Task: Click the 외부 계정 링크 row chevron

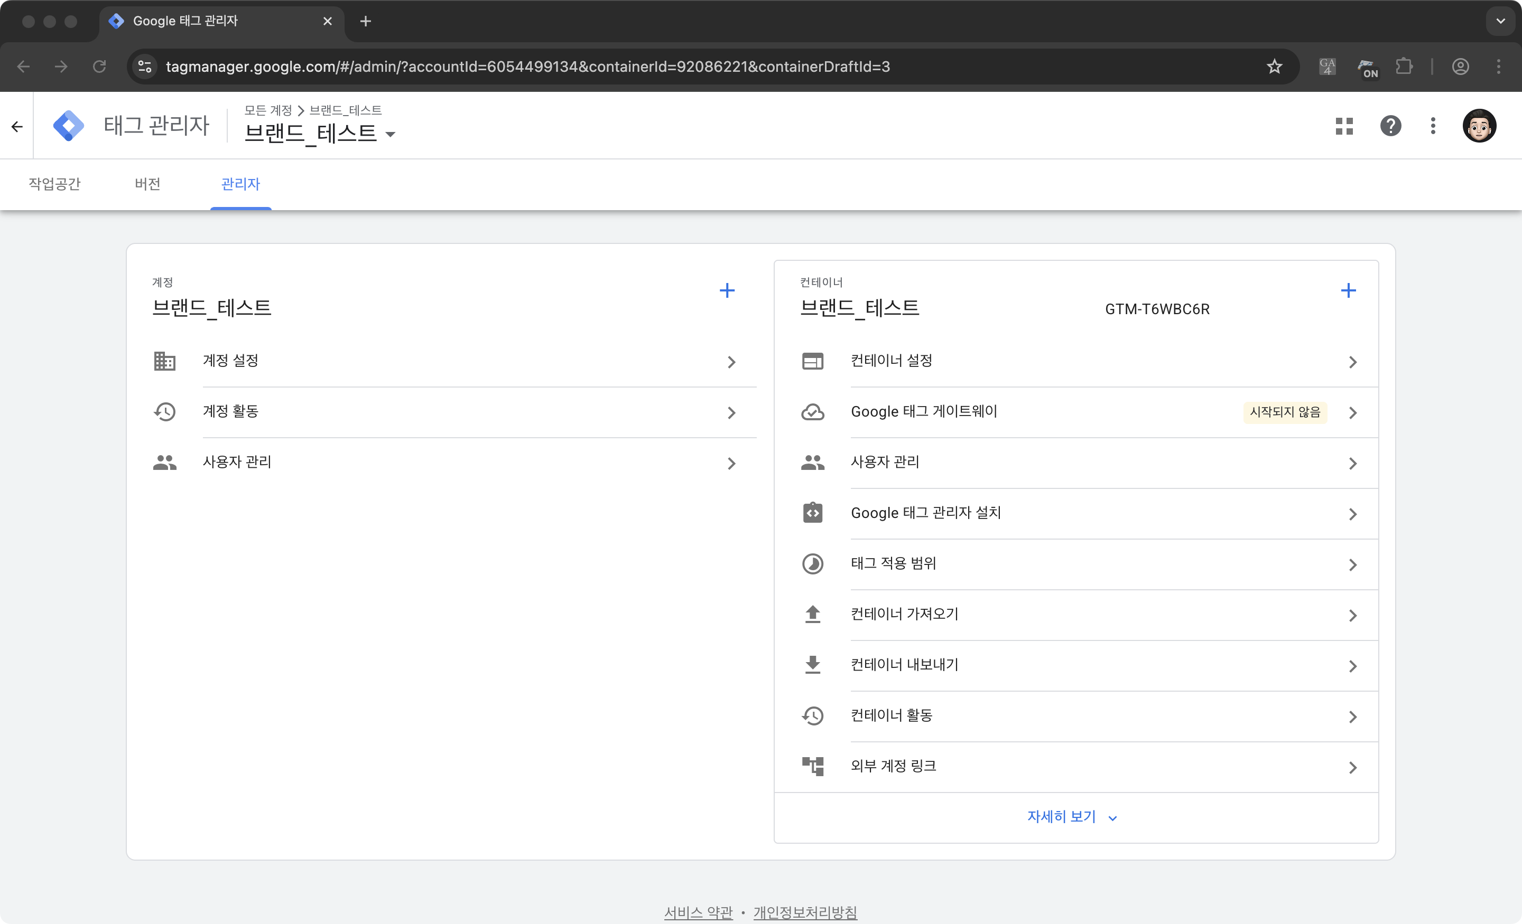Action: point(1353,767)
